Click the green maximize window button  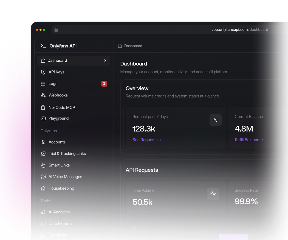[x=44, y=30]
